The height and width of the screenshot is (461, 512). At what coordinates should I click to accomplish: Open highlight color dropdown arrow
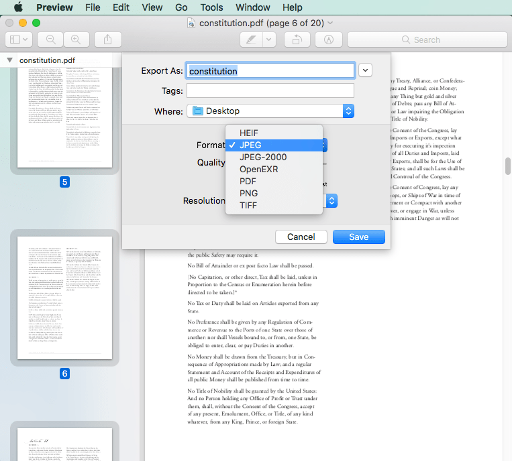pos(269,40)
